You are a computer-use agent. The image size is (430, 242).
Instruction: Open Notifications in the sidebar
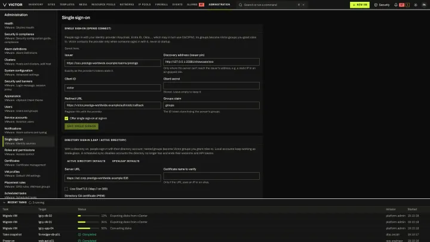[29, 130]
